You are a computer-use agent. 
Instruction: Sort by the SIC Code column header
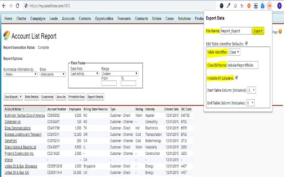click(x=186, y=109)
